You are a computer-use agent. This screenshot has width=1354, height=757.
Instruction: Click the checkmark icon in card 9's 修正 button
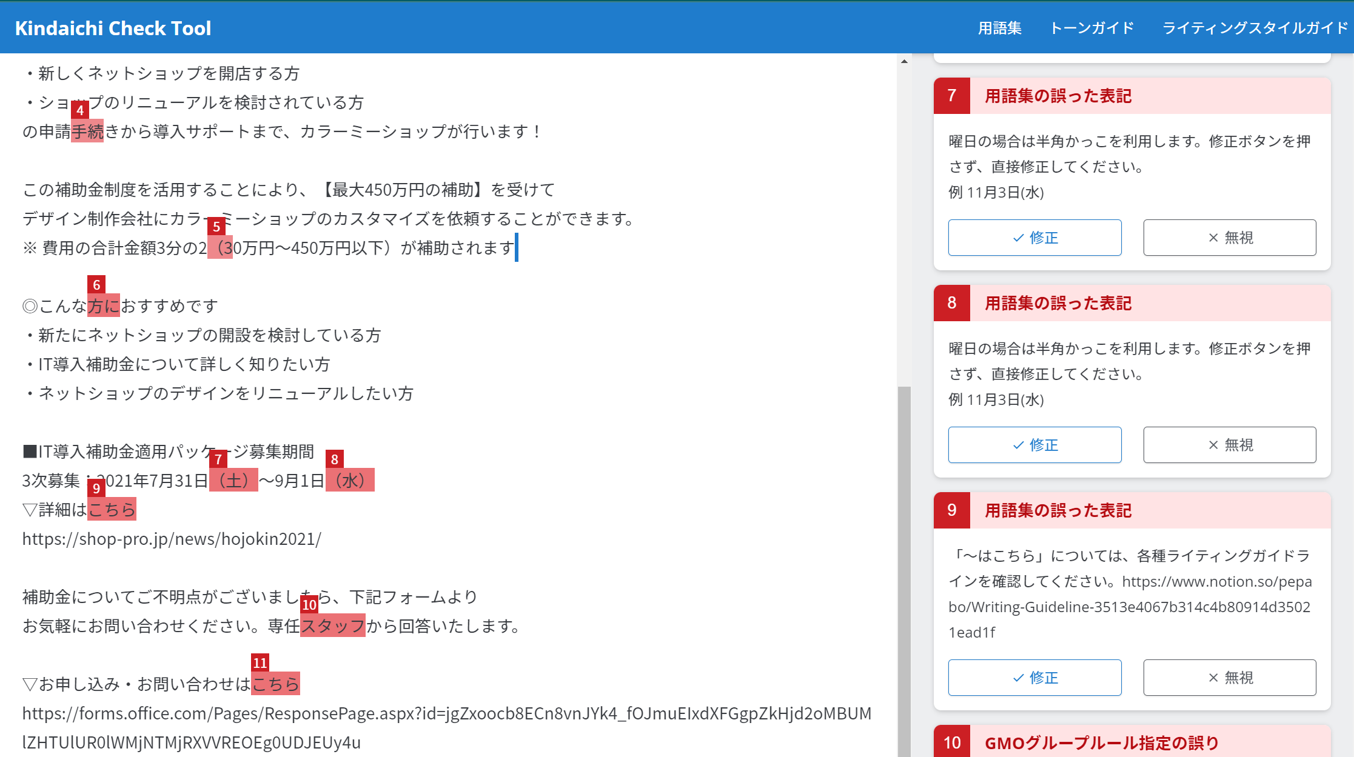(1018, 678)
